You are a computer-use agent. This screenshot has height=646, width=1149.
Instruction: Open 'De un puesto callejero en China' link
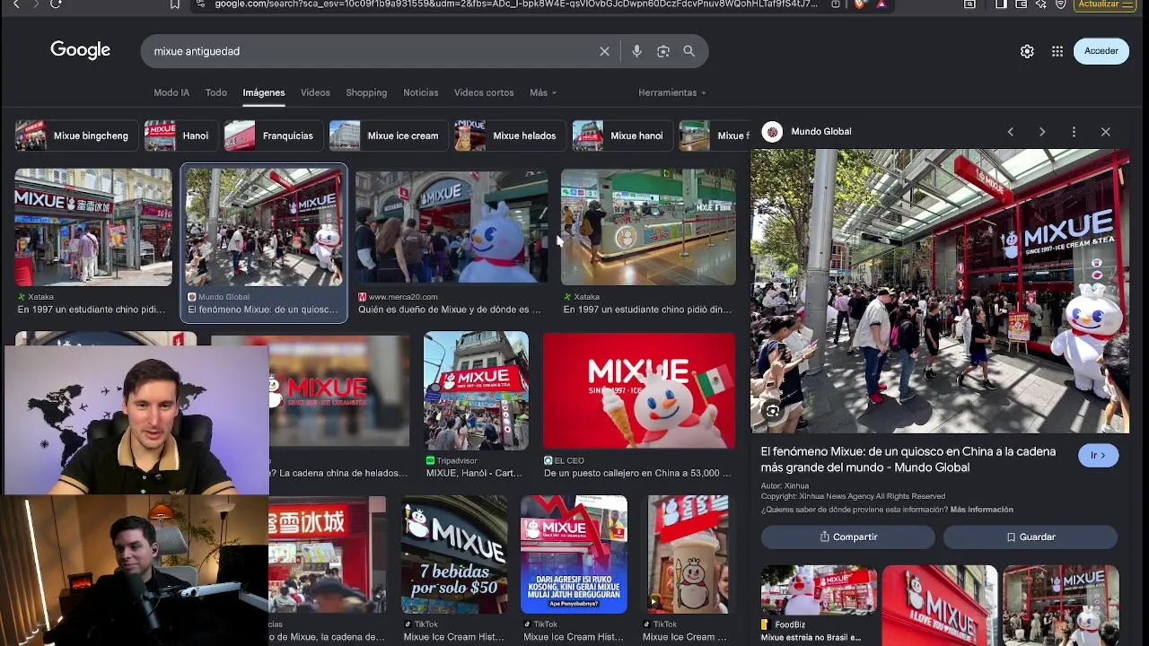click(637, 473)
